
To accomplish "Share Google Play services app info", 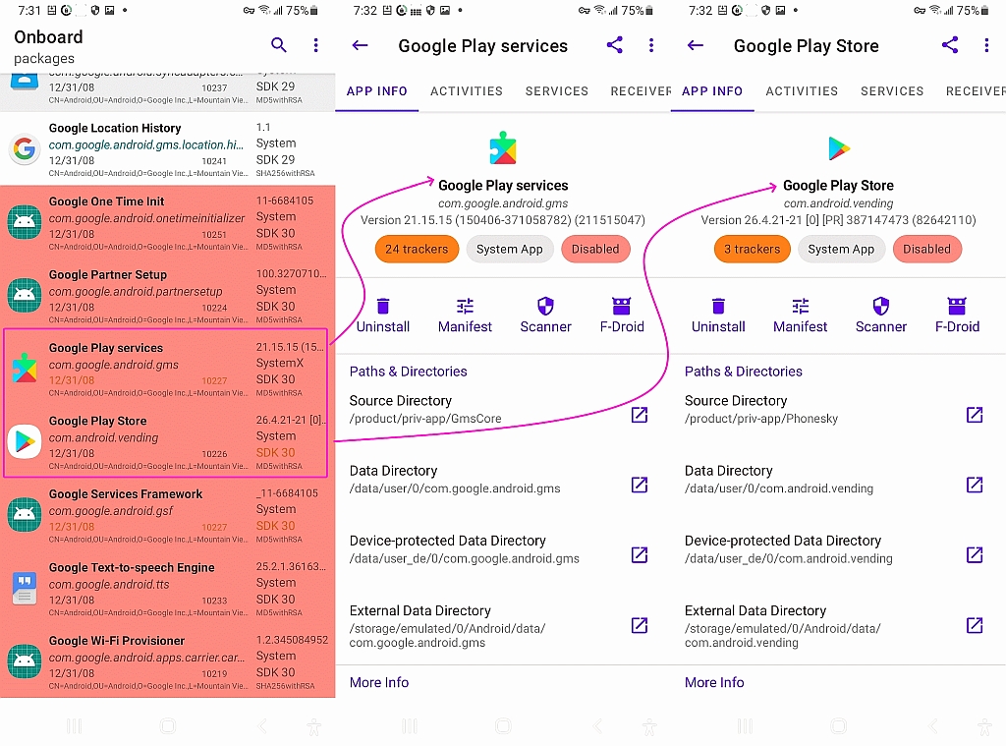I will 615,45.
